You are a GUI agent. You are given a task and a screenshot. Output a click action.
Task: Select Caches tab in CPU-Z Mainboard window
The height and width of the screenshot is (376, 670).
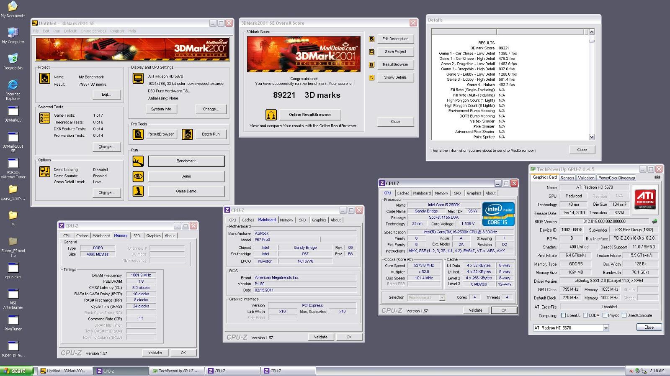(x=247, y=220)
